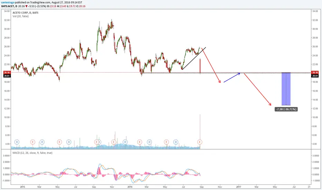Click the black 20.01 price tag on right axis
This screenshot has height=190, width=322.
315,76
